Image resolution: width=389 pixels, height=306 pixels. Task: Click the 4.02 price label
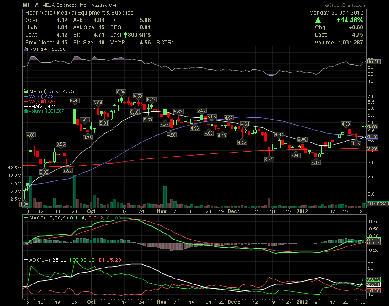279,134
